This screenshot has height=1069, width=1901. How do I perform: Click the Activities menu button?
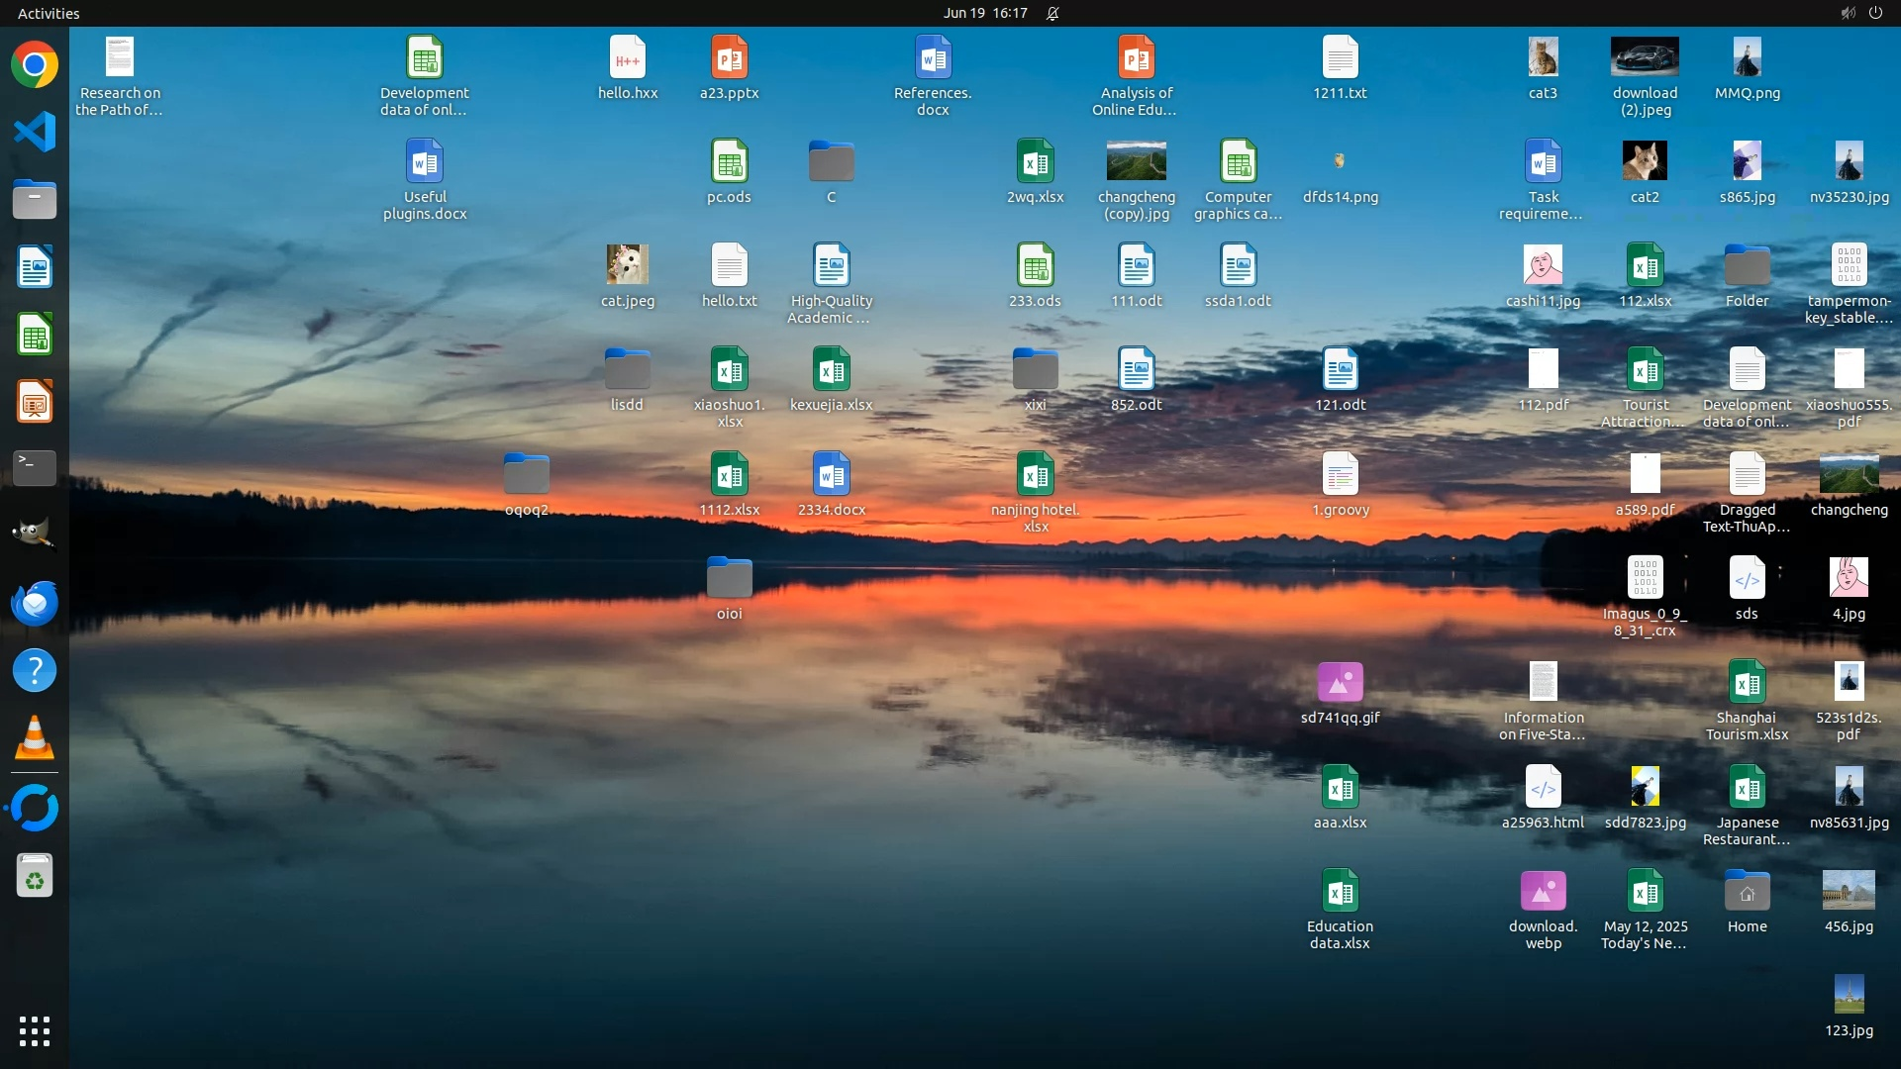point(49,13)
